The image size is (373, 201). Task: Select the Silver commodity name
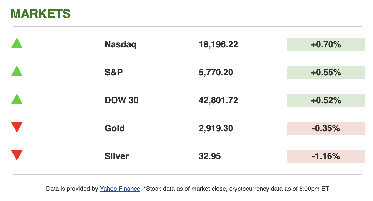tap(116, 156)
